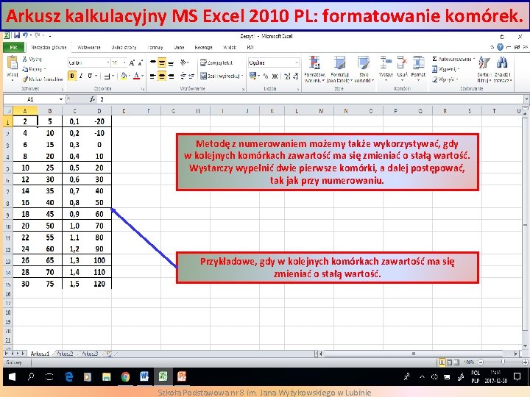
Task: Click the Comma Style (000) icon
Action: [x=275, y=76]
